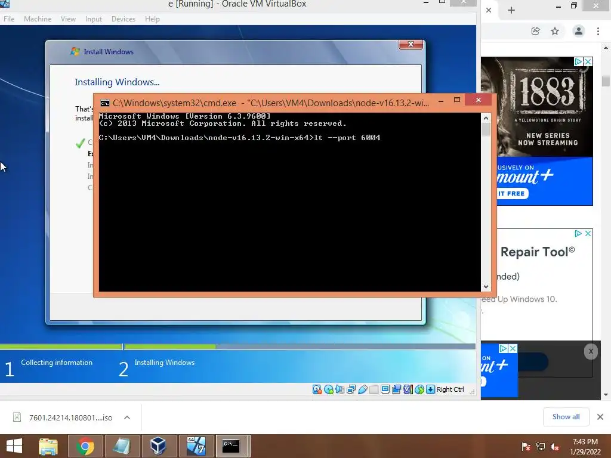Close the 1883 Paramount+ ad

[x=588, y=61]
